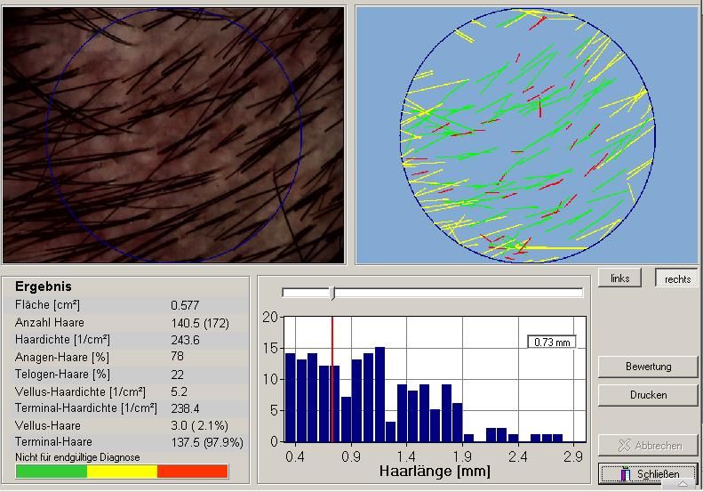The height and width of the screenshot is (492, 703).
Task: Click the Anzahl Haare value 140.5 (172)
Action: click(x=200, y=323)
